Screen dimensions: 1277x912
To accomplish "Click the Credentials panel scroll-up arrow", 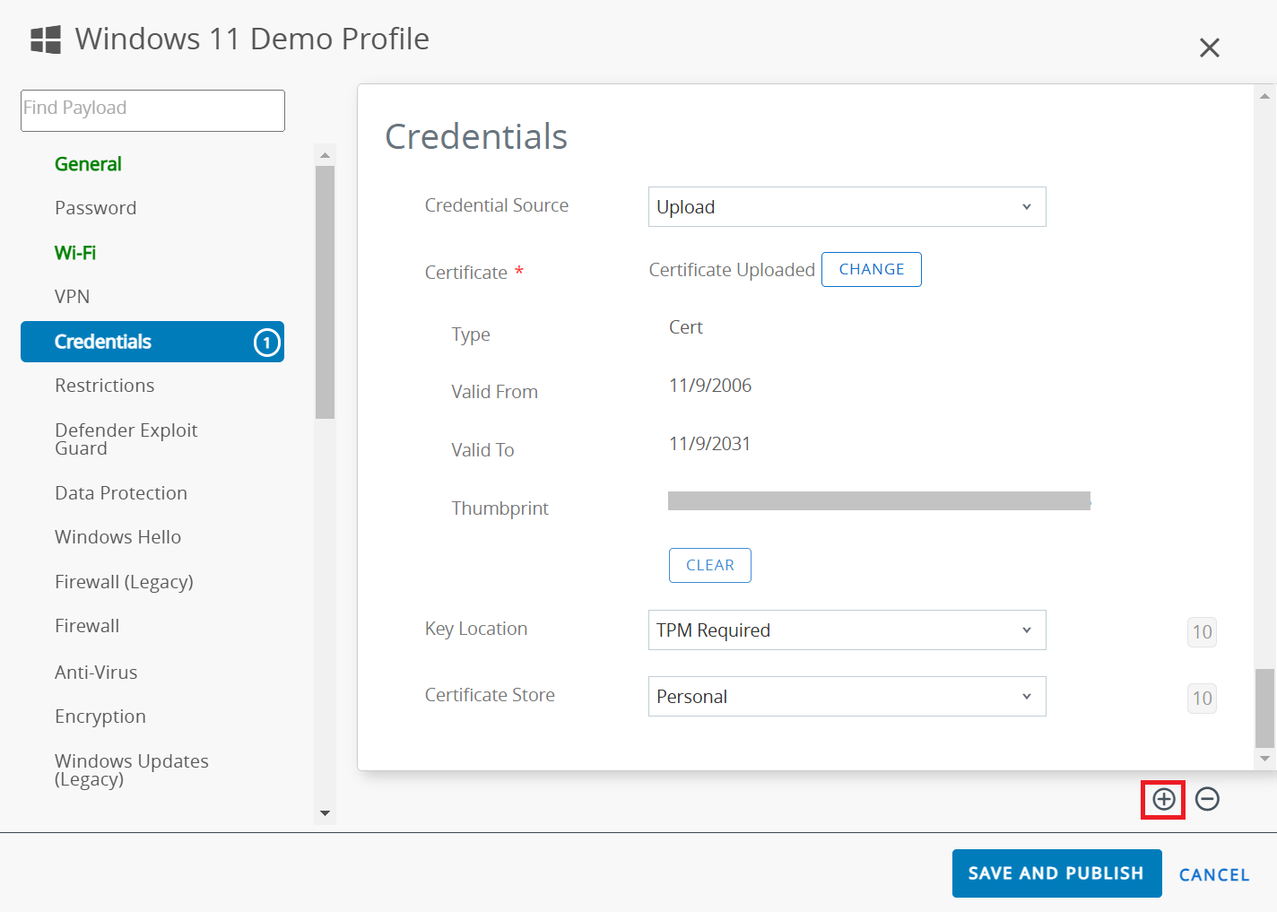I will click(x=1264, y=95).
